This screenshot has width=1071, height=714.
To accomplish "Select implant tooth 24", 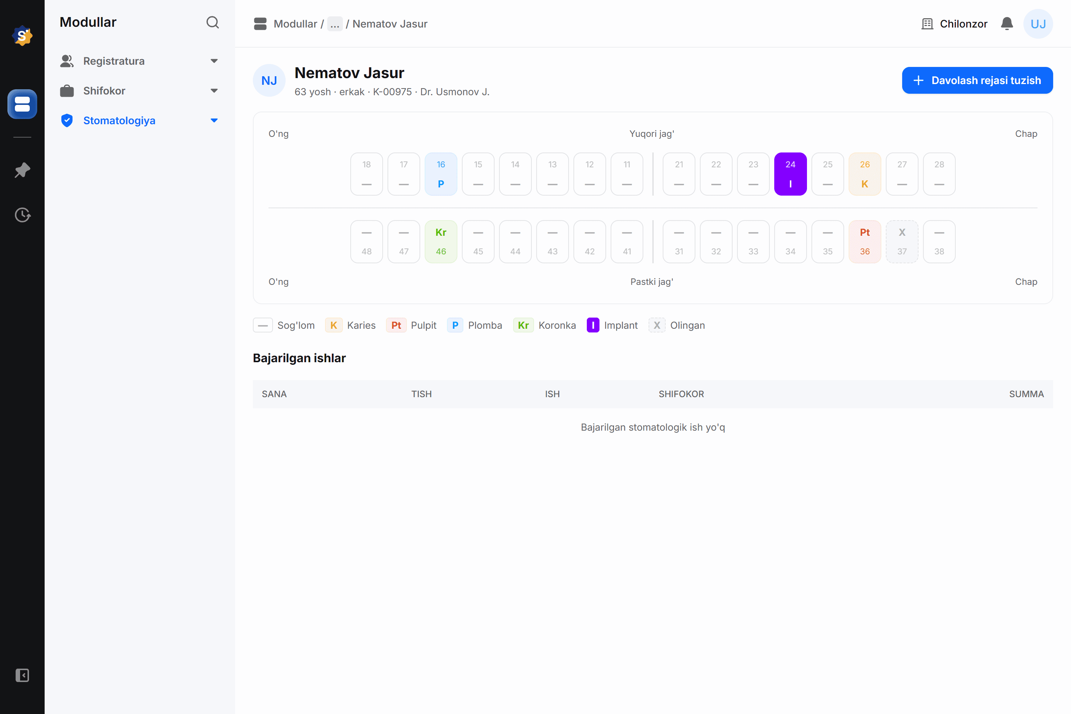I will 791,174.
